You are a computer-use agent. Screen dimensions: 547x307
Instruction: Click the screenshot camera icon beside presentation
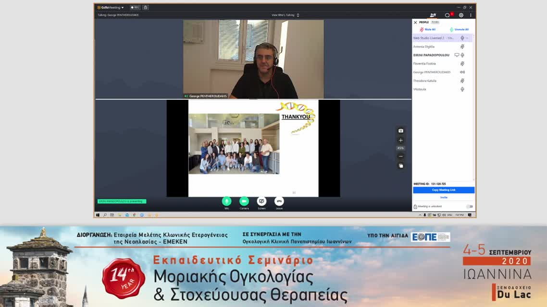pos(401,130)
